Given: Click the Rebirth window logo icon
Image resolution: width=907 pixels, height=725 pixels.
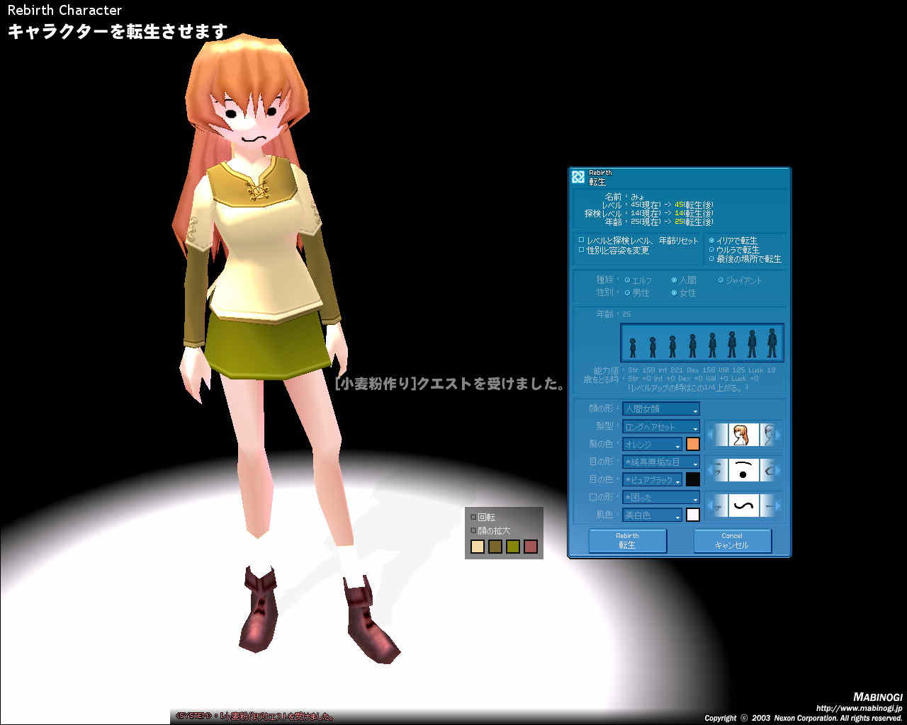Looking at the screenshot, I should (578, 177).
